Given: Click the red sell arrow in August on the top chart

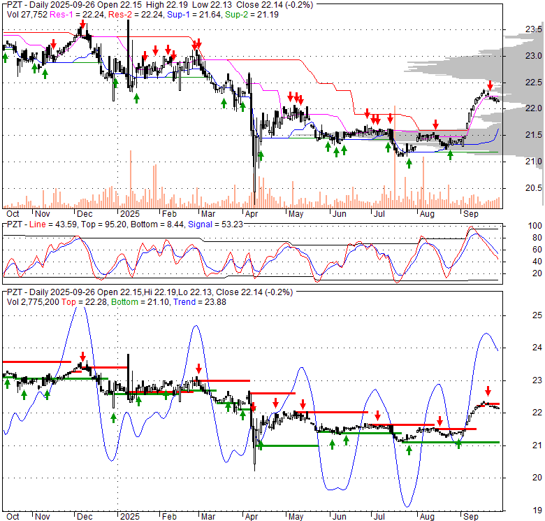Looking at the screenshot, I should 435,124.
